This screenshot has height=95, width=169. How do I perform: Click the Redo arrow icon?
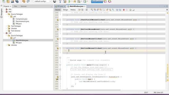[28, 1]
